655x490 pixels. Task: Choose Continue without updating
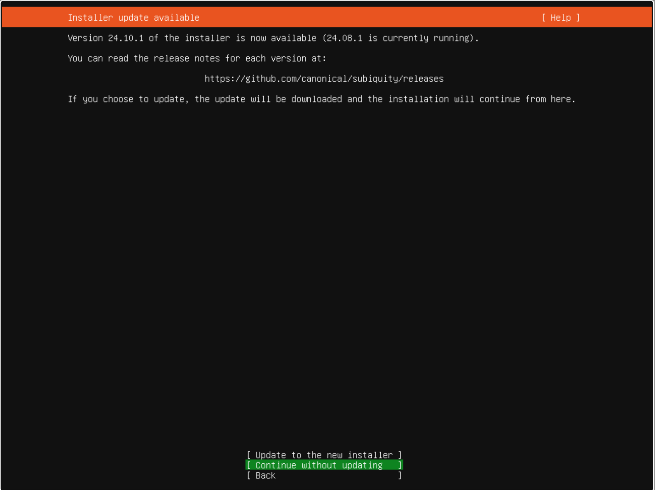pyautogui.click(x=324, y=465)
